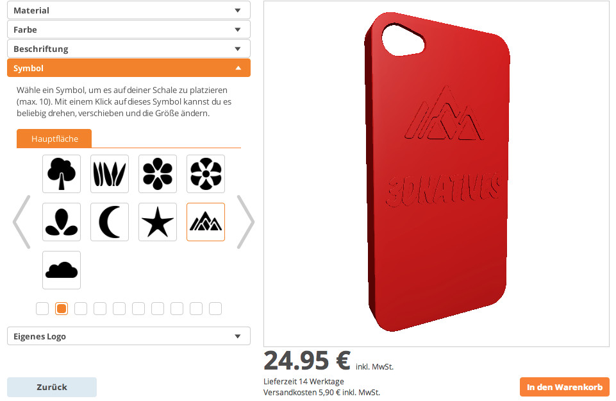Select the first symbol page indicator
Image resolution: width=616 pixels, height=401 pixels.
42,309
